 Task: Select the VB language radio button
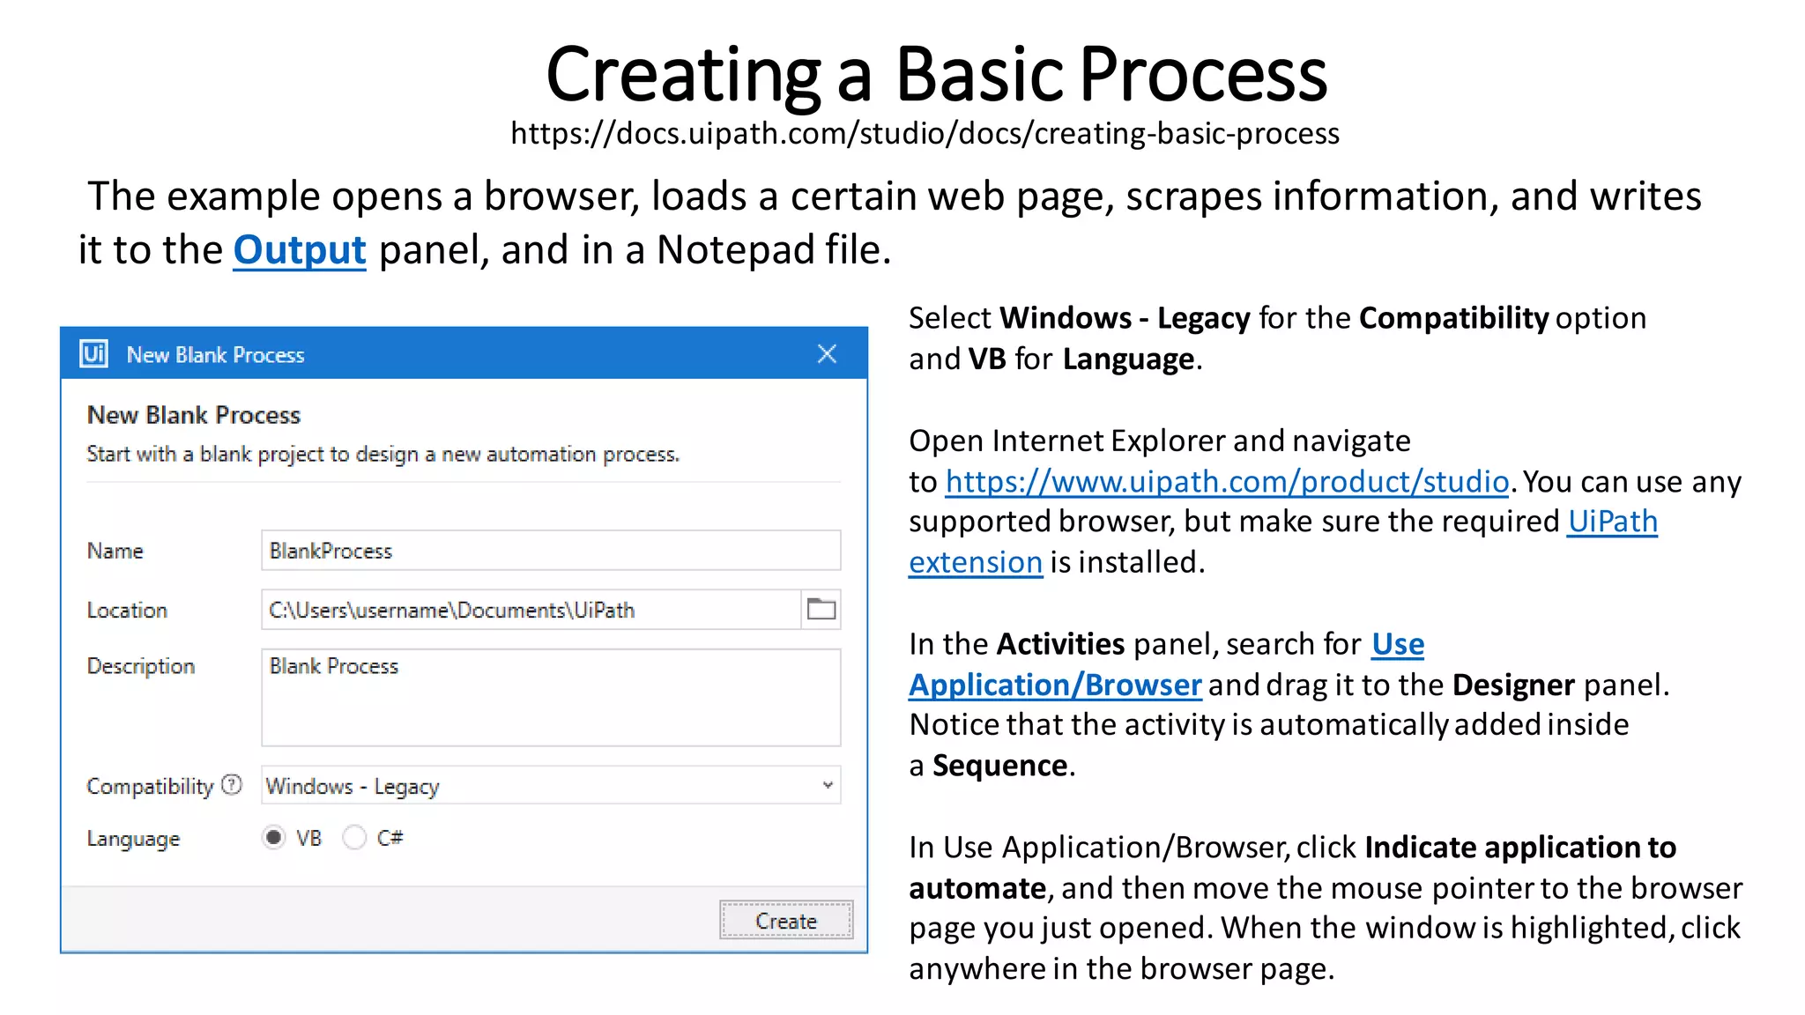274,837
